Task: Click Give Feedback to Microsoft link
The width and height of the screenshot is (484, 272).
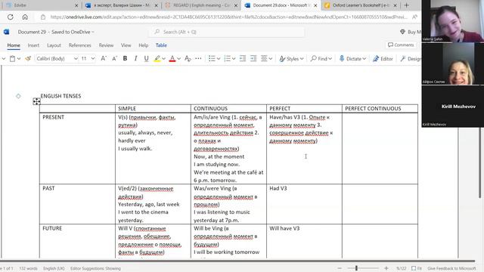Action: [451, 268]
